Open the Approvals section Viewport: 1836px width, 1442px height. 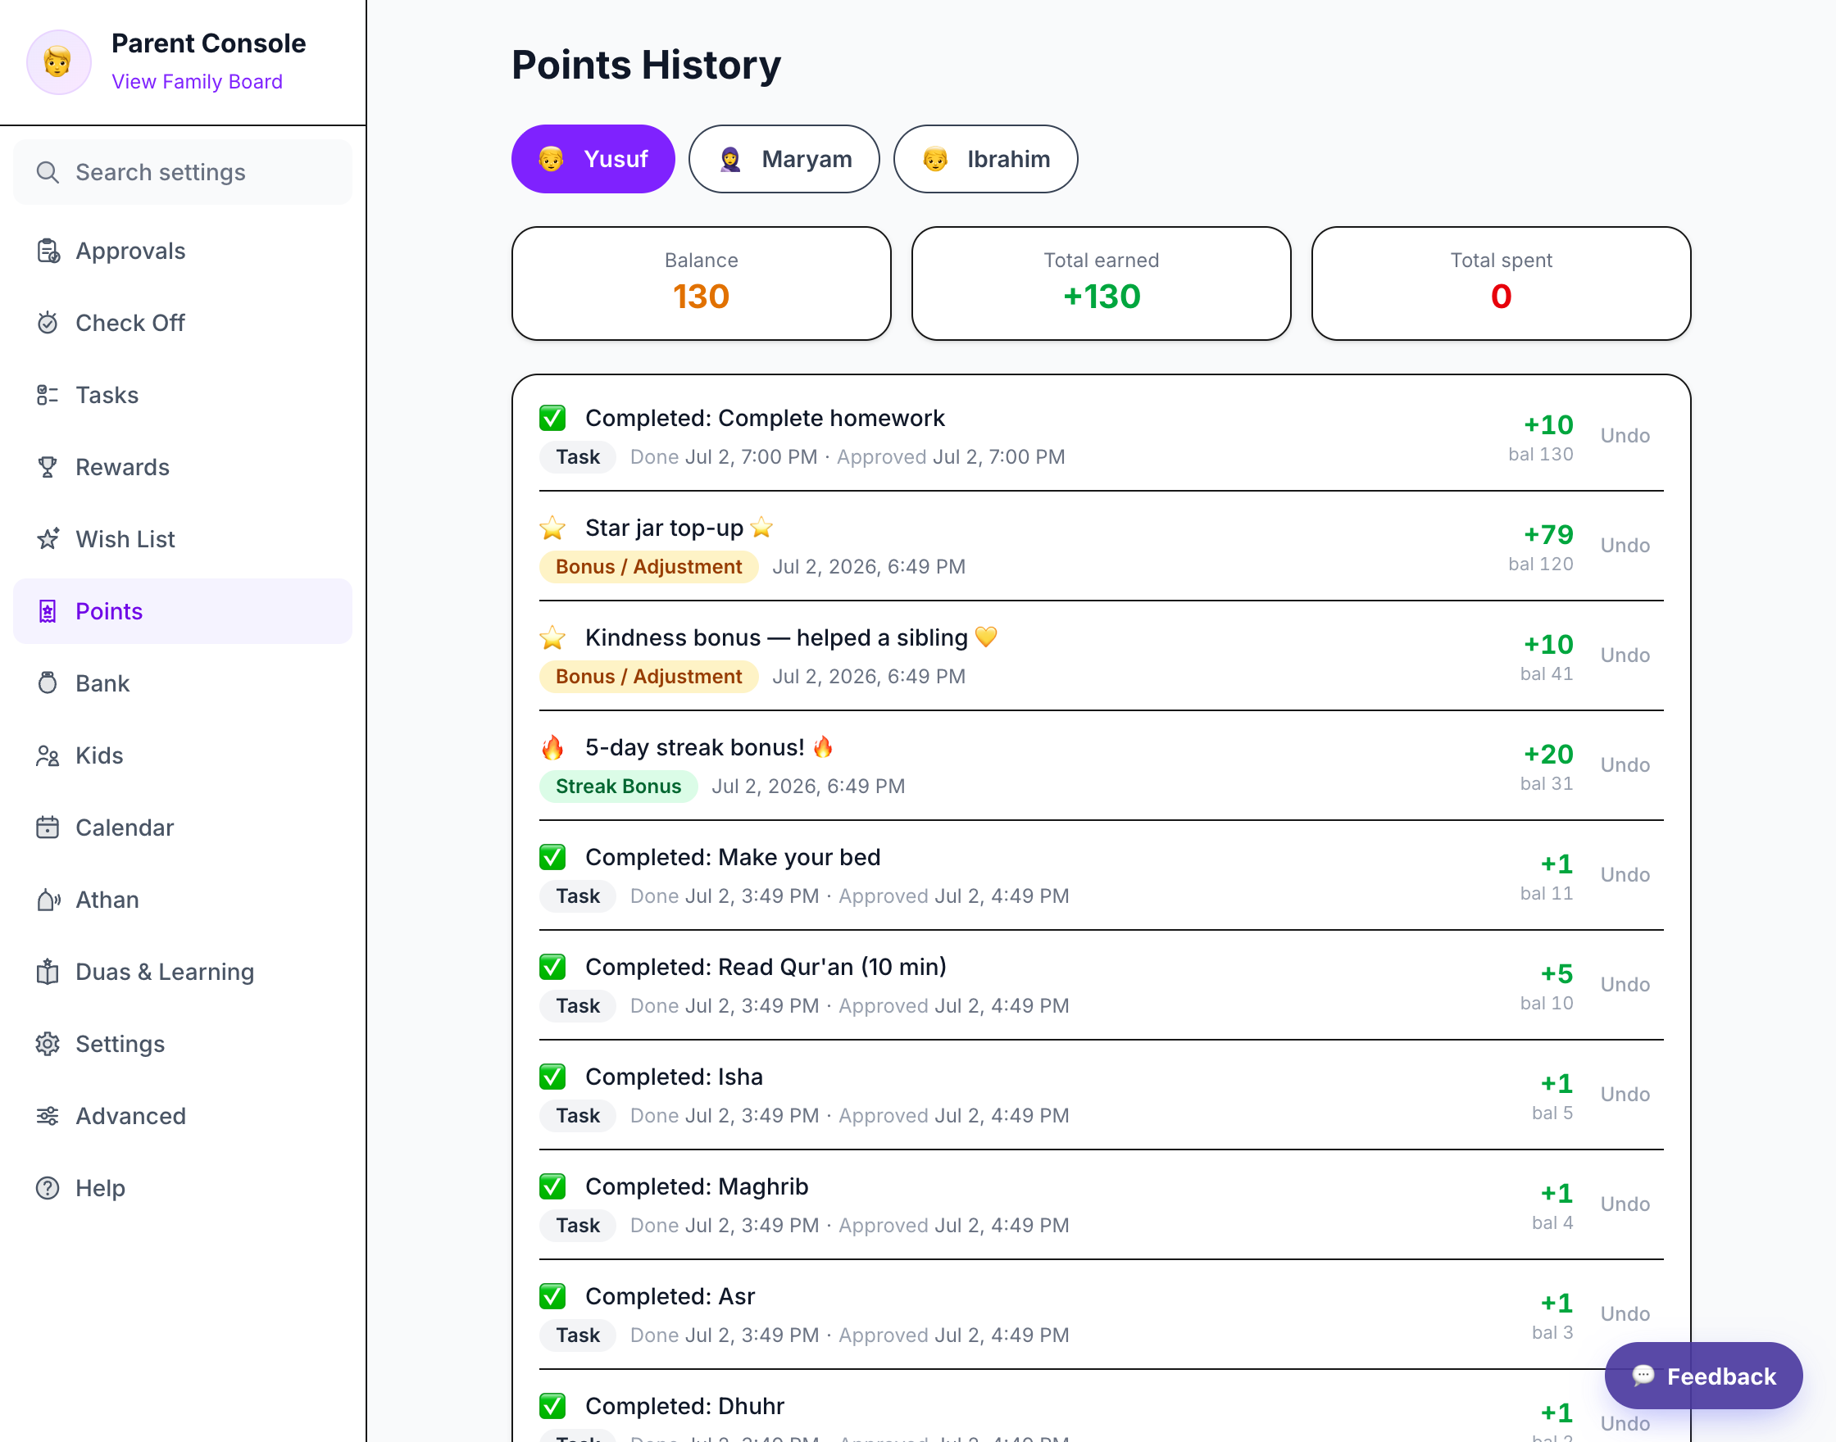click(183, 251)
